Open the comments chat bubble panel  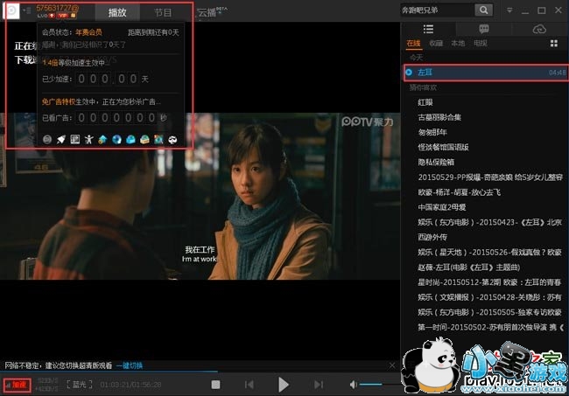(484, 29)
